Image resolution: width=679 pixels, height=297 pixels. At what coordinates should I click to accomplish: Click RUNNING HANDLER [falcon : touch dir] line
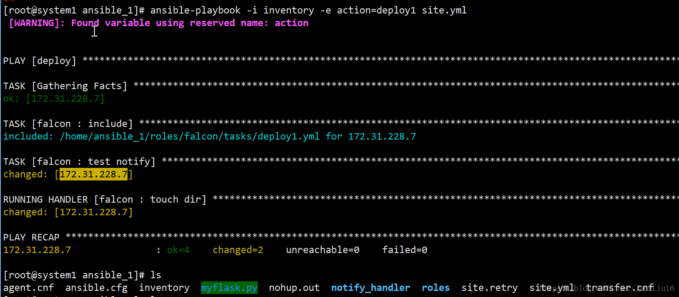click(x=341, y=200)
